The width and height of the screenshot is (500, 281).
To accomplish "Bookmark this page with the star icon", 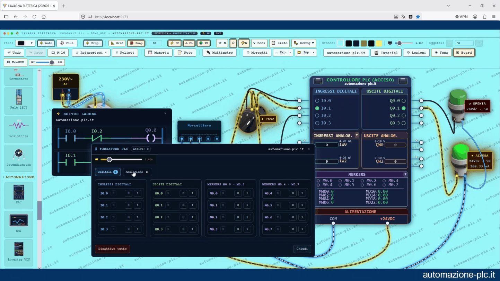I will point(418,17).
